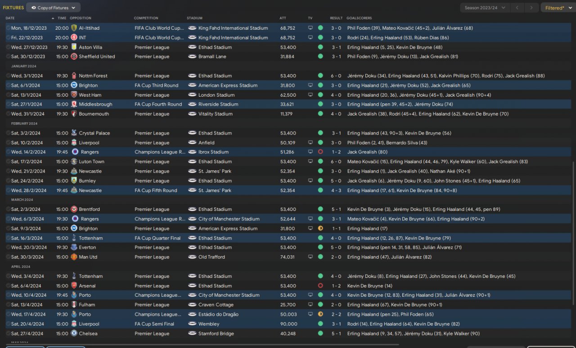Sort fixtures by the DATE column header

pyautogui.click(x=10, y=18)
